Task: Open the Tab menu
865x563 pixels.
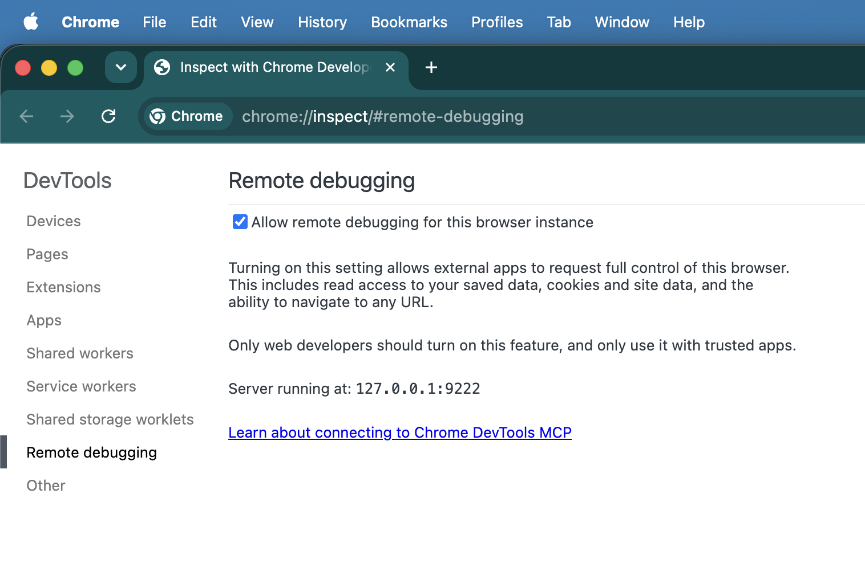Action: tap(559, 22)
